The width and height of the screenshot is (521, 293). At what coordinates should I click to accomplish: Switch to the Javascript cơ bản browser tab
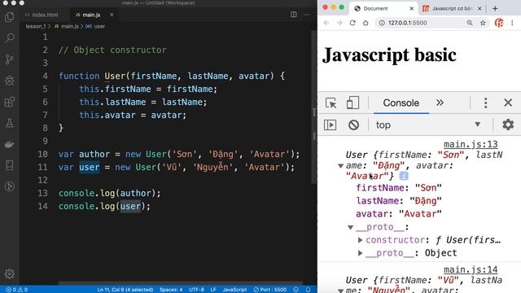(452, 8)
